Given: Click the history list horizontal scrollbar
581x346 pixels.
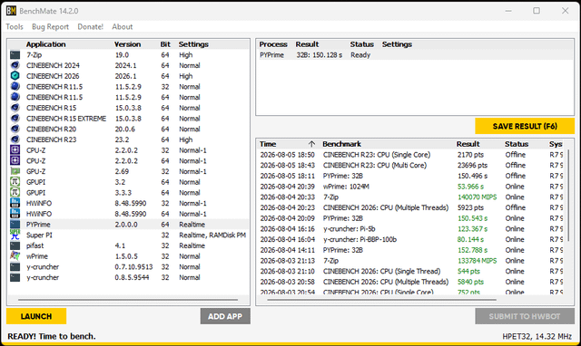Looking at the screenshot, I should click(381, 300).
